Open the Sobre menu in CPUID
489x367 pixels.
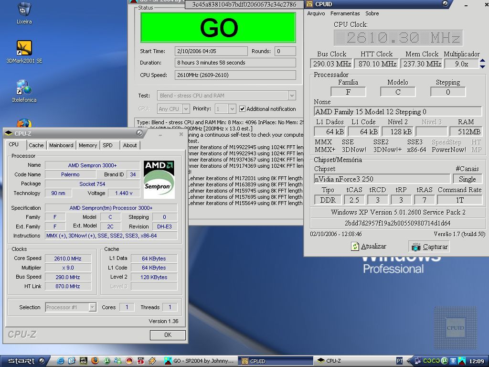pyautogui.click(x=372, y=13)
